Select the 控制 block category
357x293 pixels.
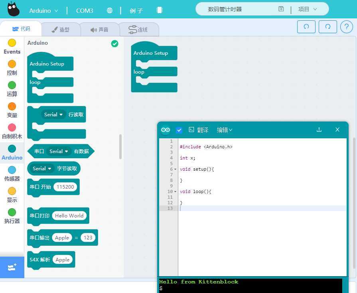[x=12, y=68]
